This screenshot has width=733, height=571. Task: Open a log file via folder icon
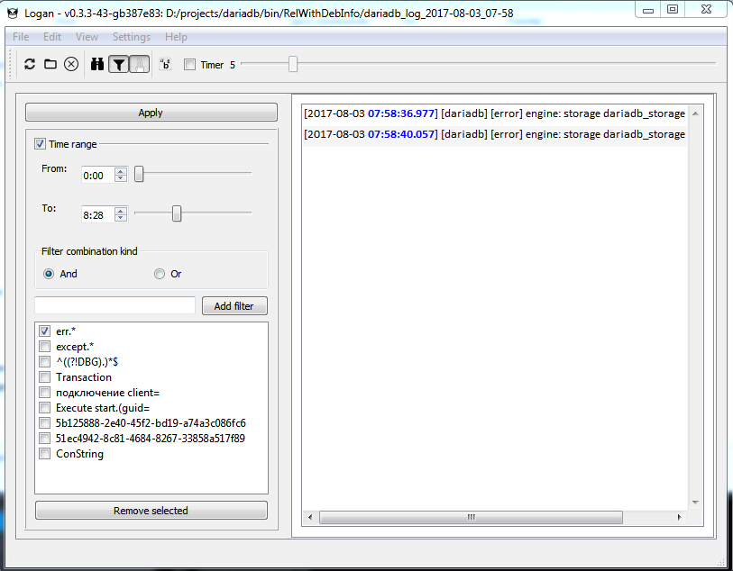click(x=50, y=64)
